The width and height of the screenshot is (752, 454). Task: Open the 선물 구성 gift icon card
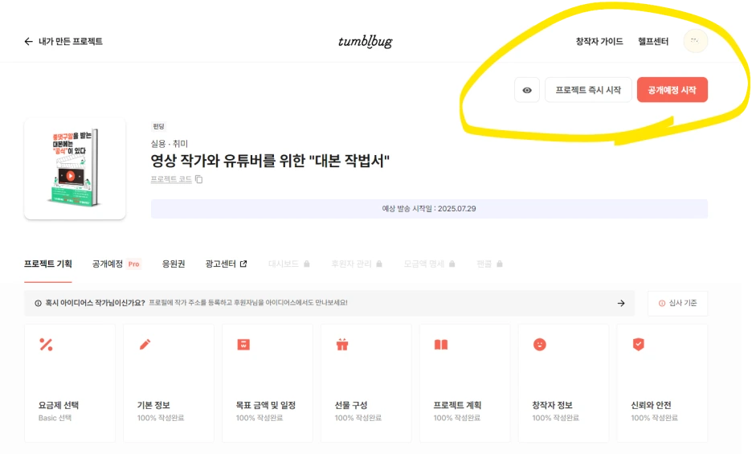tap(366, 383)
